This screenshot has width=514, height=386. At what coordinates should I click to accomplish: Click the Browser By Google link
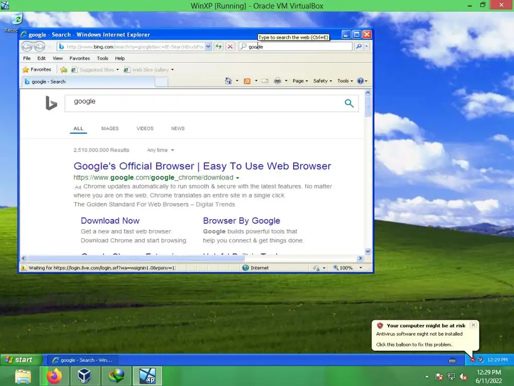click(241, 221)
